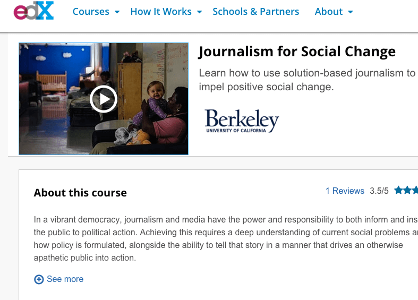Expand the About menu arrow
Image resolution: width=418 pixels, height=300 pixels.
[351, 12]
